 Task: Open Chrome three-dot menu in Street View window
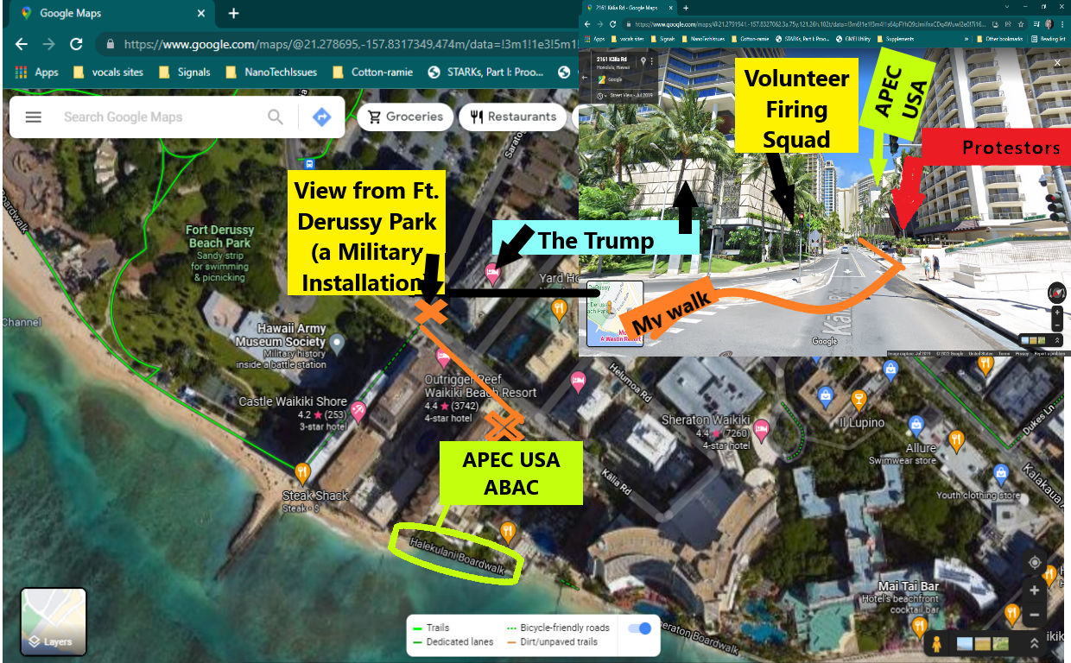coord(1062,24)
